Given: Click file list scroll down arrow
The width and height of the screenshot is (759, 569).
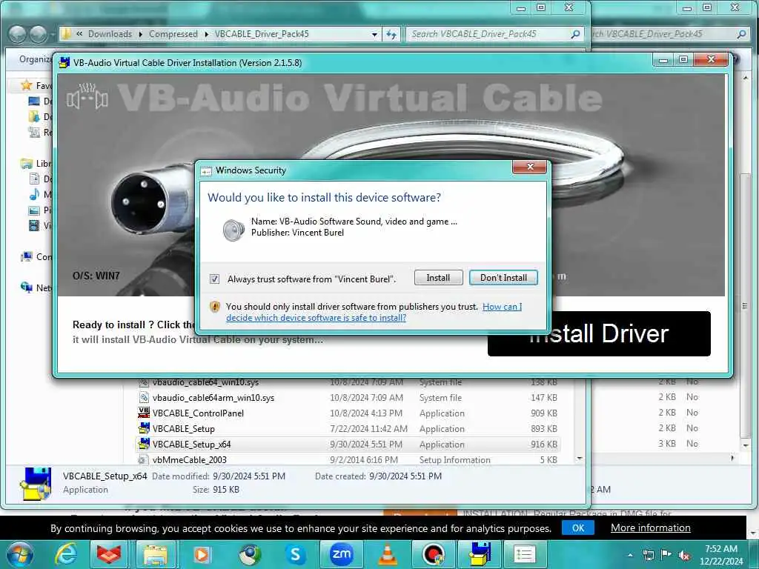Looking at the screenshot, I should (x=580, y=458).
